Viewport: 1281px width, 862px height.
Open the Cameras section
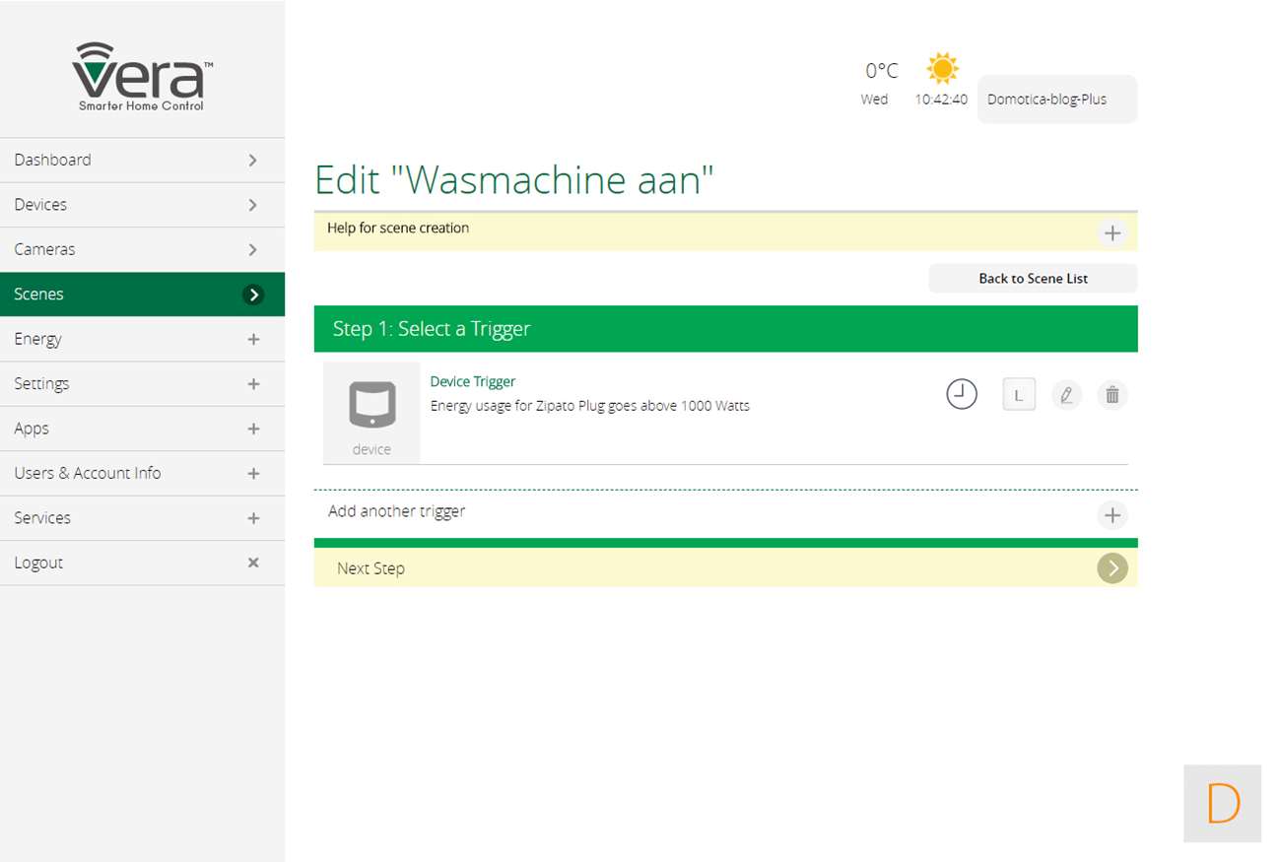tap(142, 249)
